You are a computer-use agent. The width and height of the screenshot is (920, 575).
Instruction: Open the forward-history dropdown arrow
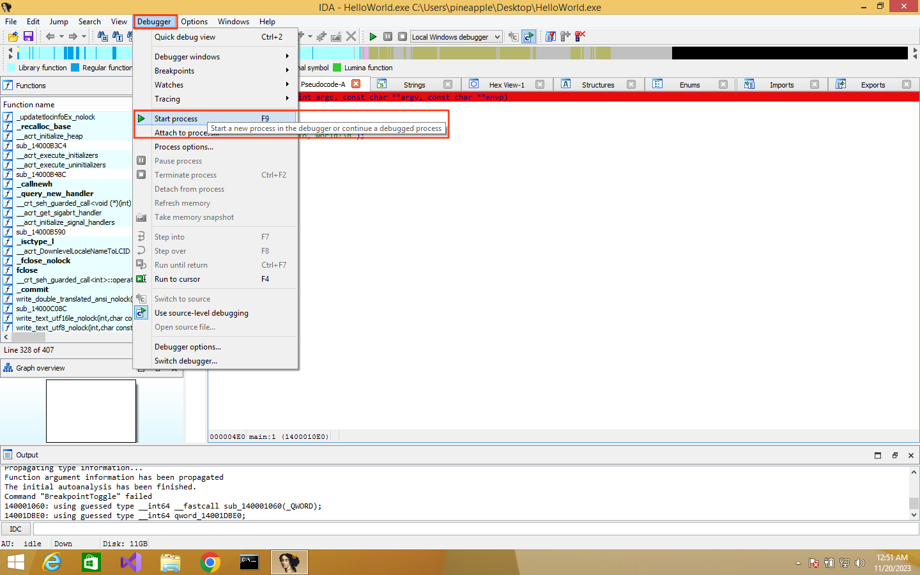click(84, 36)
